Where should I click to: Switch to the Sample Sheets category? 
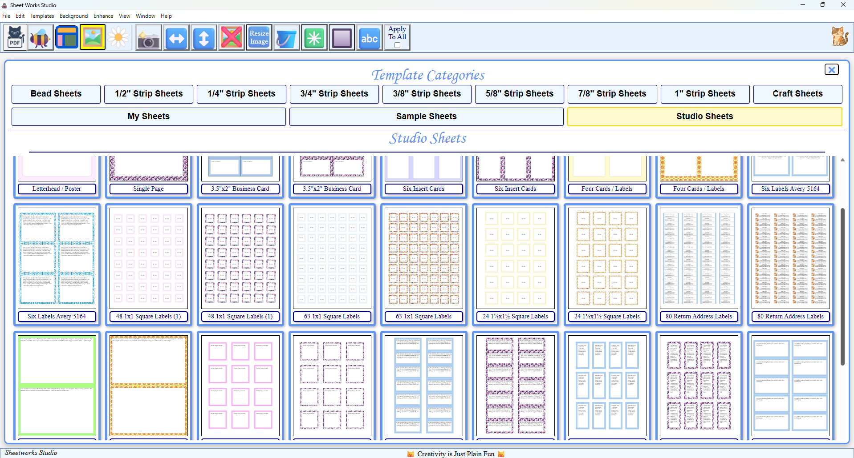[x=426, y=117]
